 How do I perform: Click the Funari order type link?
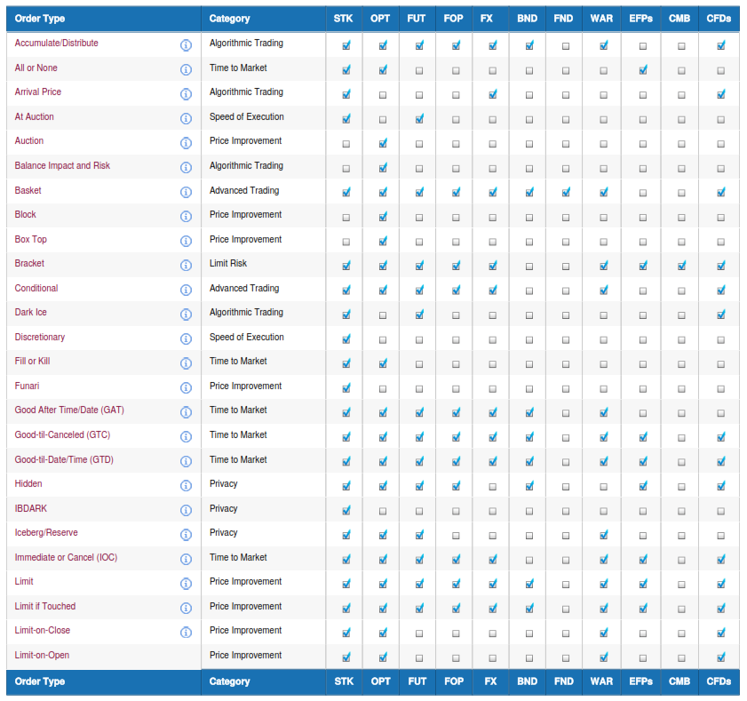27,386
